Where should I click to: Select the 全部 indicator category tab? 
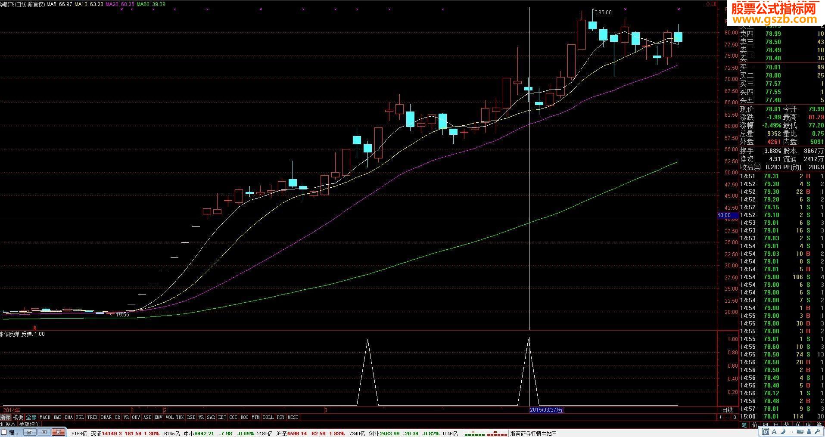coord(31,417)
